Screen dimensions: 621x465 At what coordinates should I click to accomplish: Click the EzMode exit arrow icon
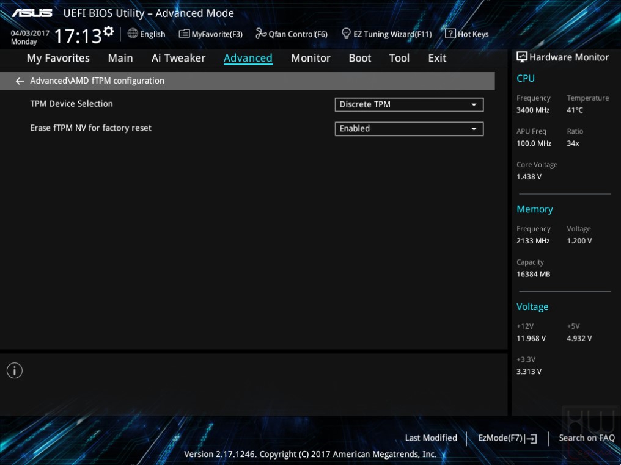click(x=532, y=439)
